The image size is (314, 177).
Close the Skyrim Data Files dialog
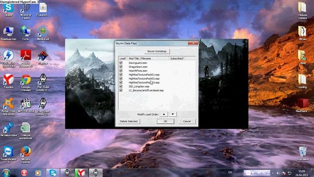(193, 43)
